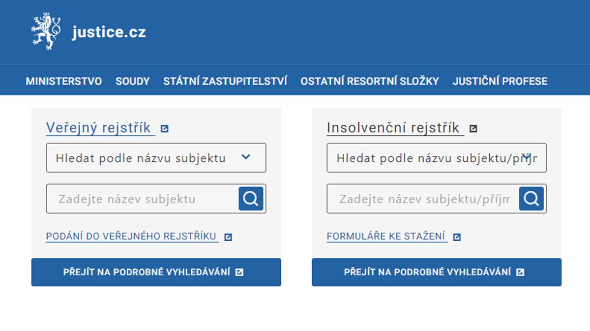The image size is (590, 331).
Task: Open Ostatní resortní složky menu
Action: [370, 81]
